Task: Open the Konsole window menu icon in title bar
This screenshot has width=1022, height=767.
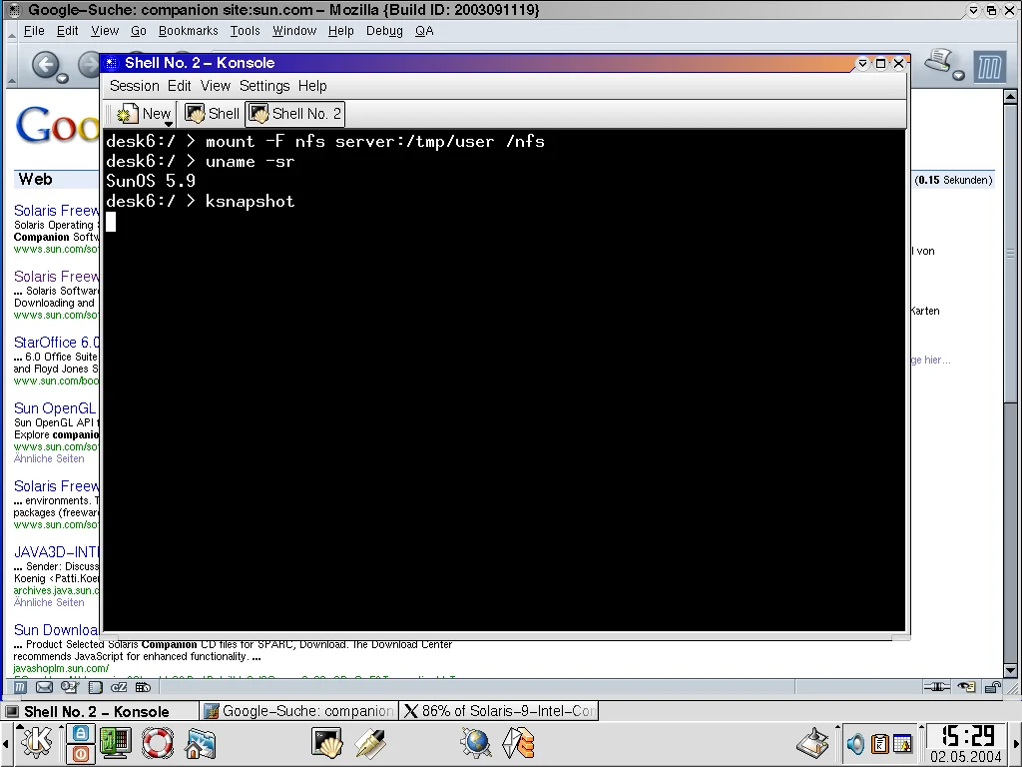Action: (x=111, y=63)
